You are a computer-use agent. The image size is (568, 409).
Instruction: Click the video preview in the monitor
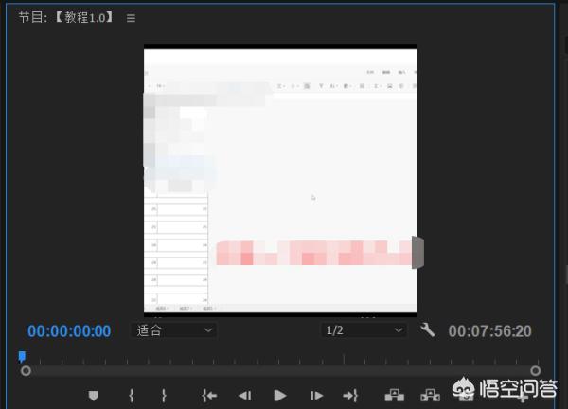280,180
